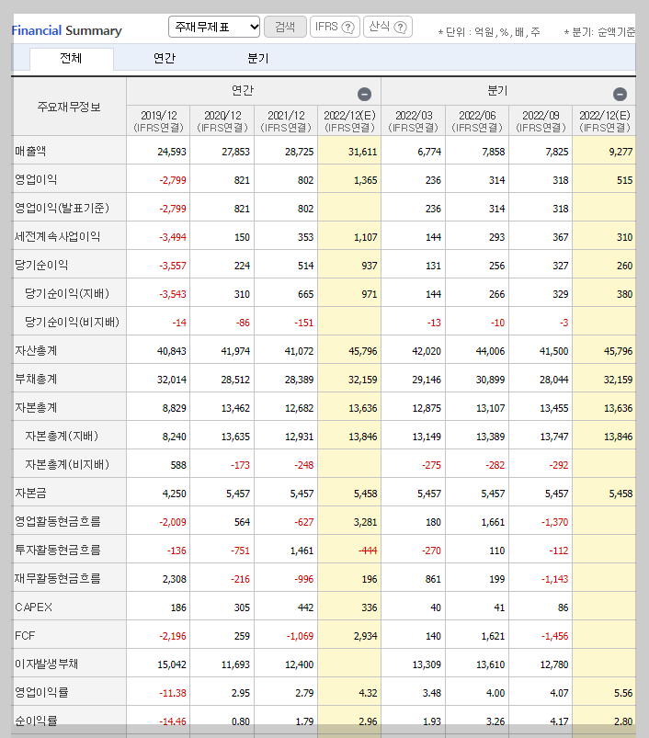The width and height of the screenshot is (649, 738).
Task: Click the 442 CAPEX value
Action: (305, 607)
